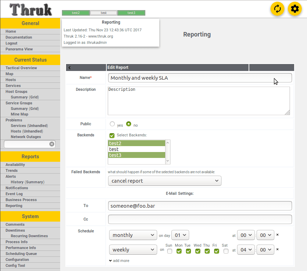Screen dimensions: 307x271
Task: Select test2 in the backends list
Action: (137, 143)
